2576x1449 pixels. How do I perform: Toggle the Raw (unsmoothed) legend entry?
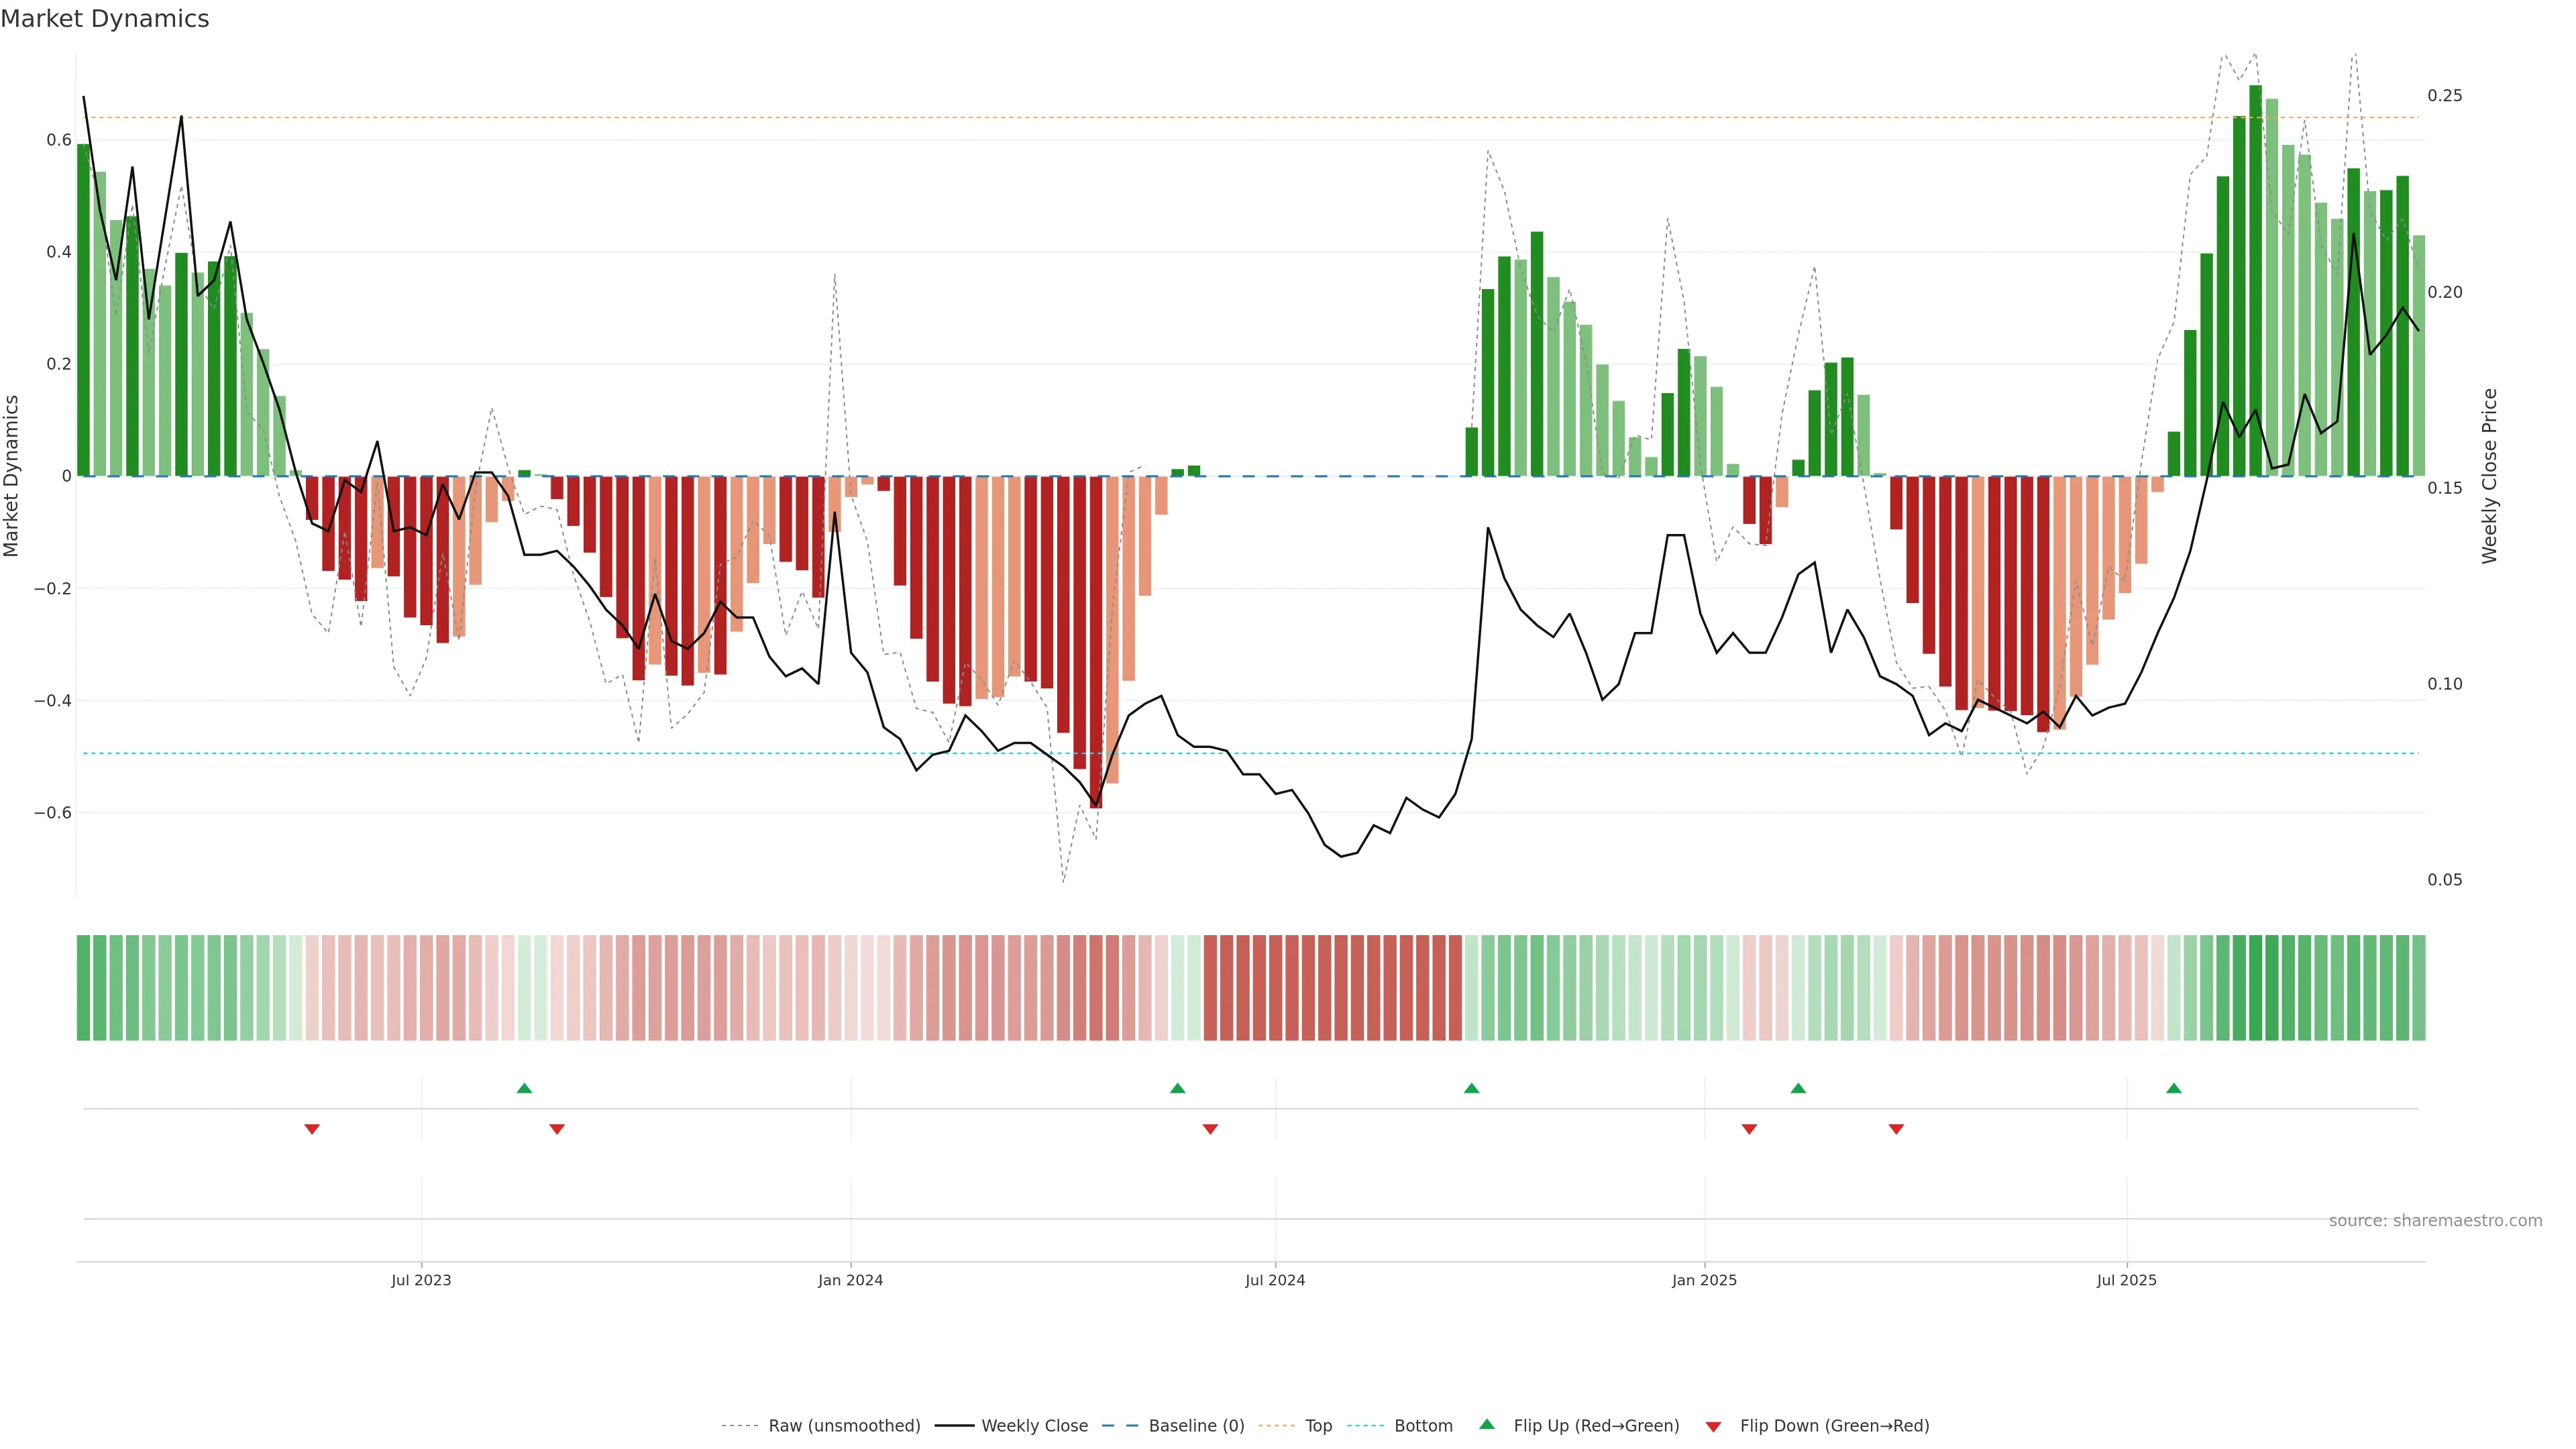(844, 1426)
